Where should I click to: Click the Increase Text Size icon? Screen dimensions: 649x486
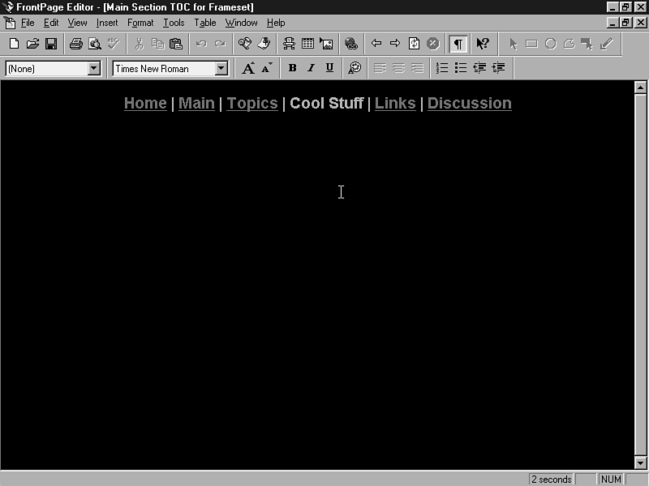coord(248,68)
